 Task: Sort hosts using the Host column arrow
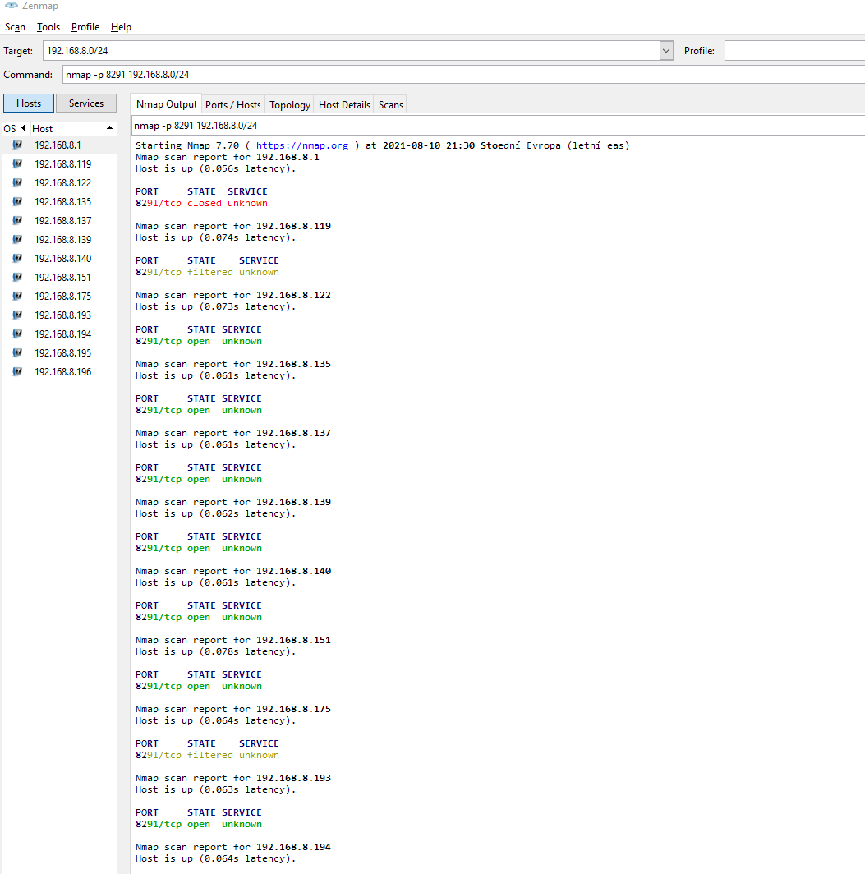click(109, 129)
